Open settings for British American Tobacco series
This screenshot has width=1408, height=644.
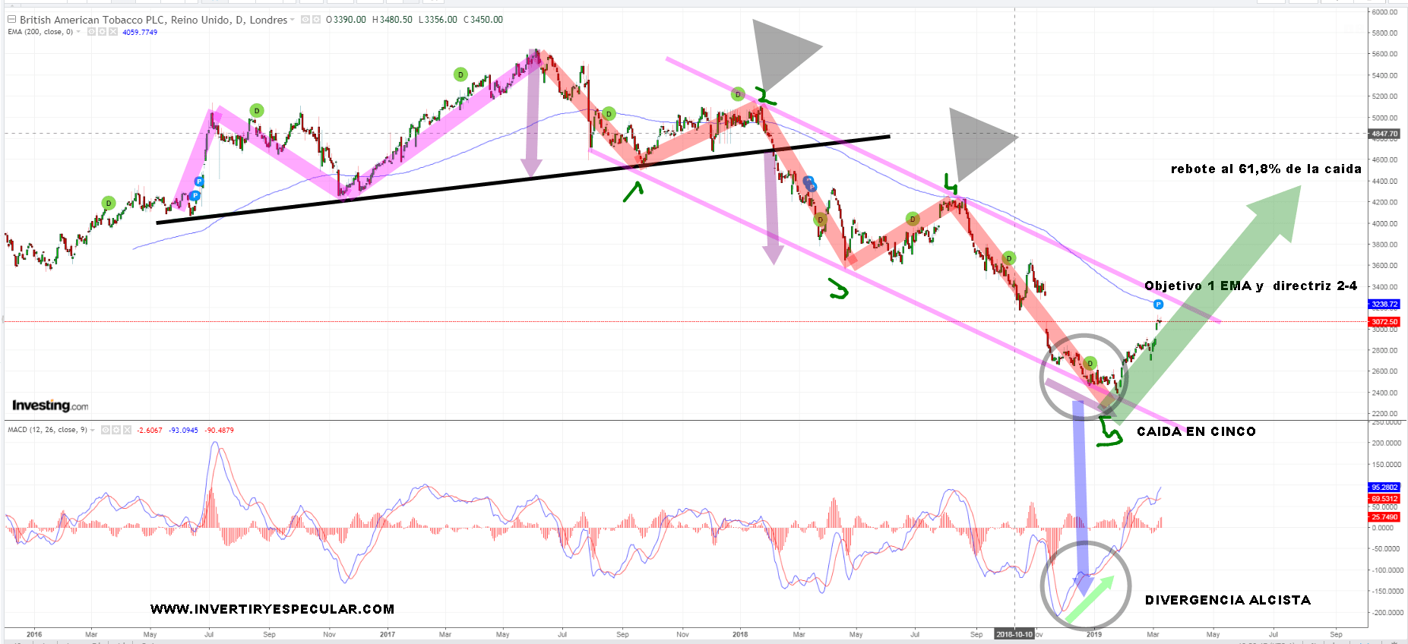tap(316, 20)
